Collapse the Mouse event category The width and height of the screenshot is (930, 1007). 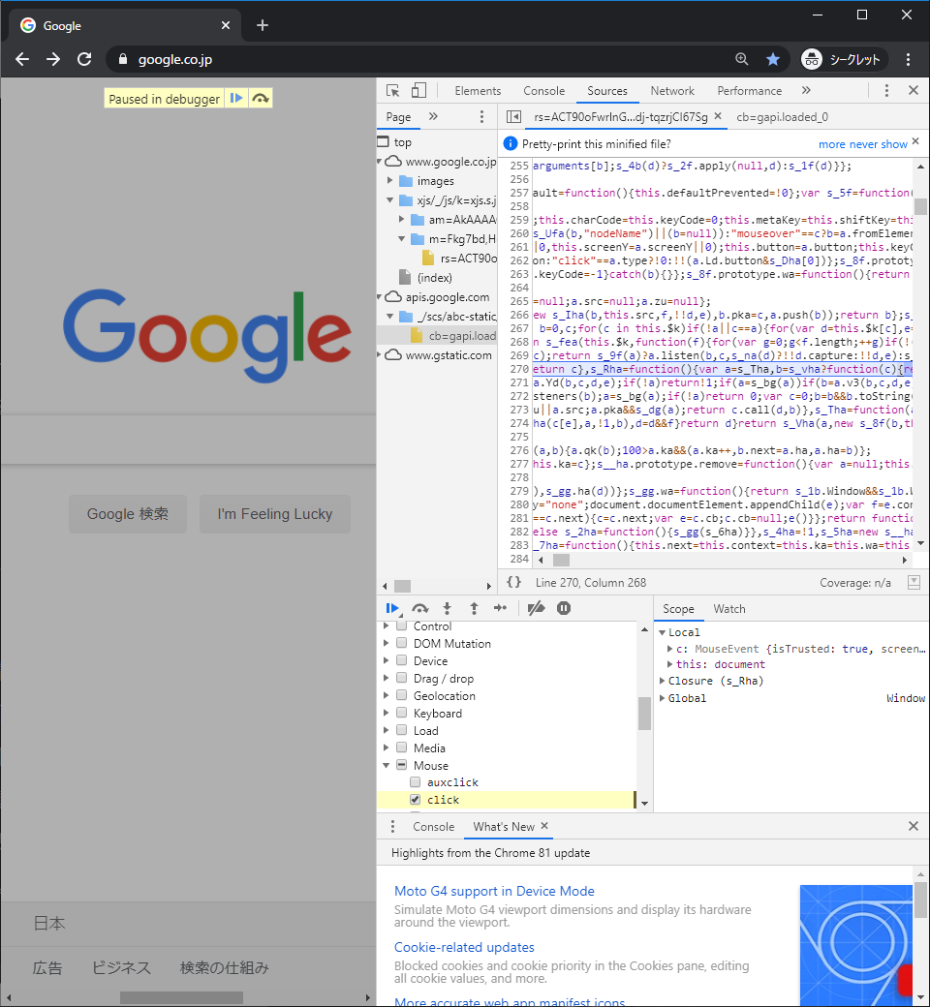click(x=387, y=765)
